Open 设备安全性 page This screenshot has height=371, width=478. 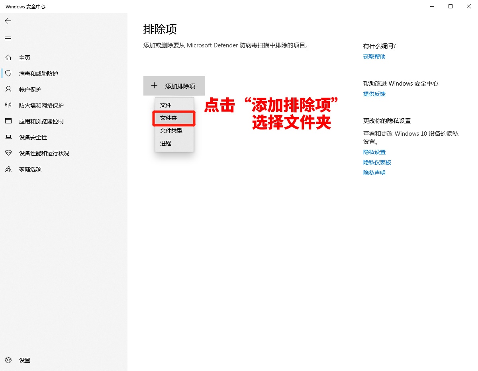[33, 137]
